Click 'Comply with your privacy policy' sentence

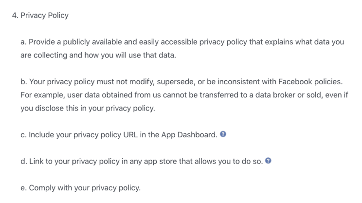click(85, 188)
